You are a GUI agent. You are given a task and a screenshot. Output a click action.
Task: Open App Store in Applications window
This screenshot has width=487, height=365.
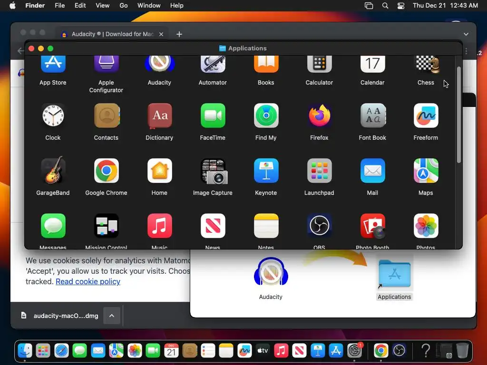53,65
